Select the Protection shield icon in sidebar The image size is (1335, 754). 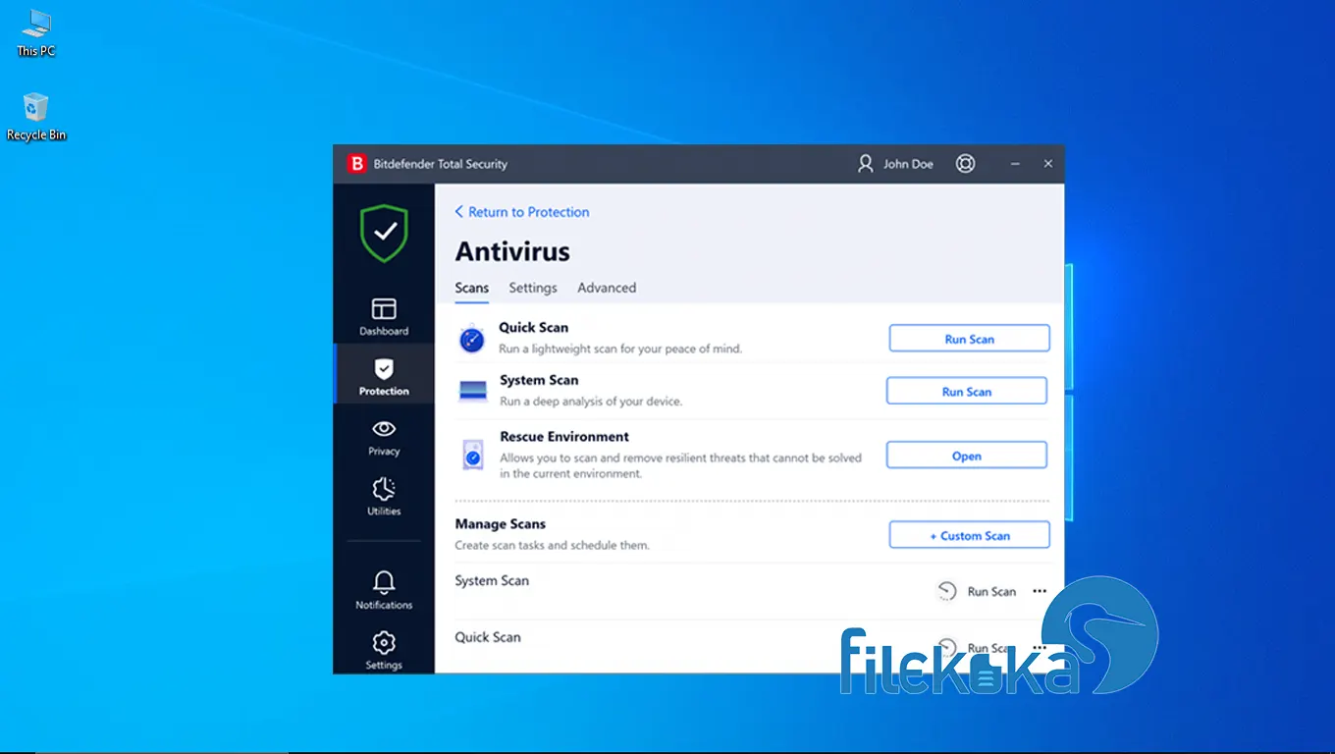coord(384,368)
